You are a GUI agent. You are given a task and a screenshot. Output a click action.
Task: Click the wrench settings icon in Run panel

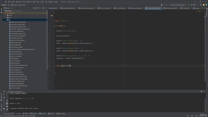(x=4, y=97)
